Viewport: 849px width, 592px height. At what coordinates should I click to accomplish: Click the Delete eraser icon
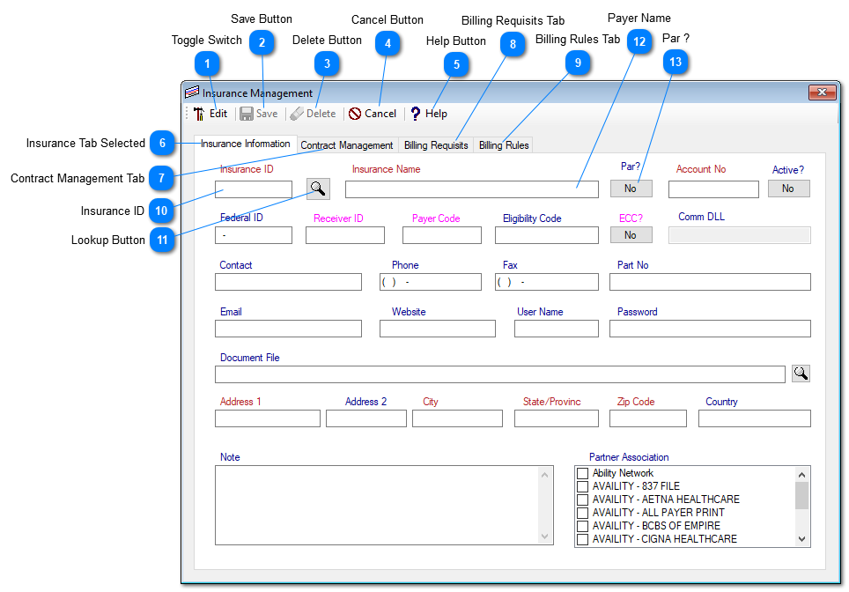(298, 113)
